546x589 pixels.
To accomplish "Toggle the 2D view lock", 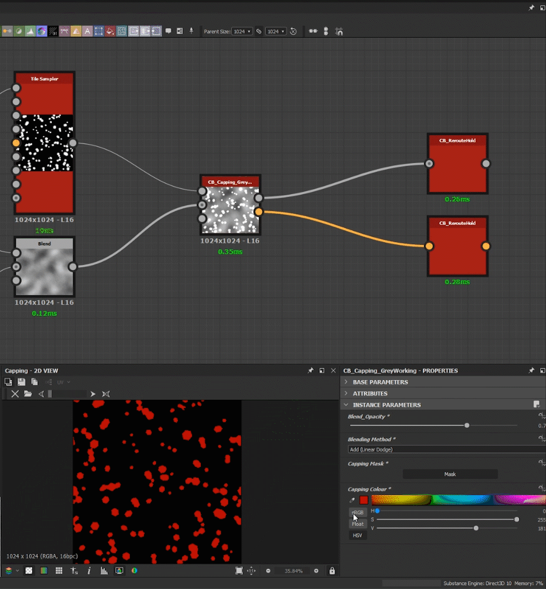I will 332,571.
